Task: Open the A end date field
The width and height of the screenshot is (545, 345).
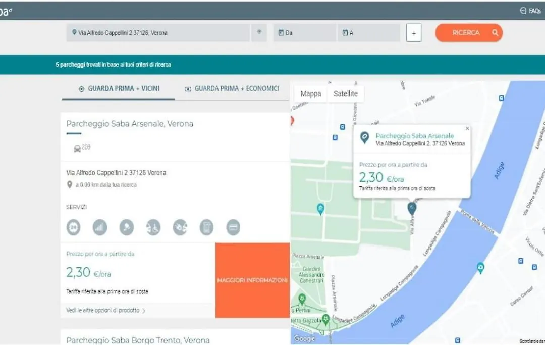Action: pyautogui.click(x=369, y=33)
